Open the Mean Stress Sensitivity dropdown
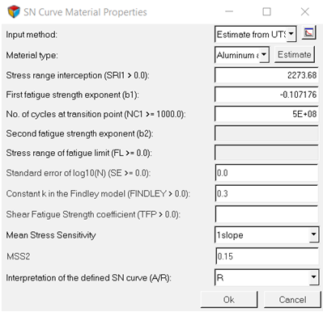This screenshot has width=323, height=312. click(266, 235)
